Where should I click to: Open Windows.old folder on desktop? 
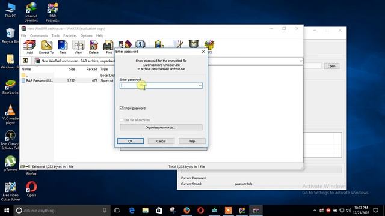(10, 61)
